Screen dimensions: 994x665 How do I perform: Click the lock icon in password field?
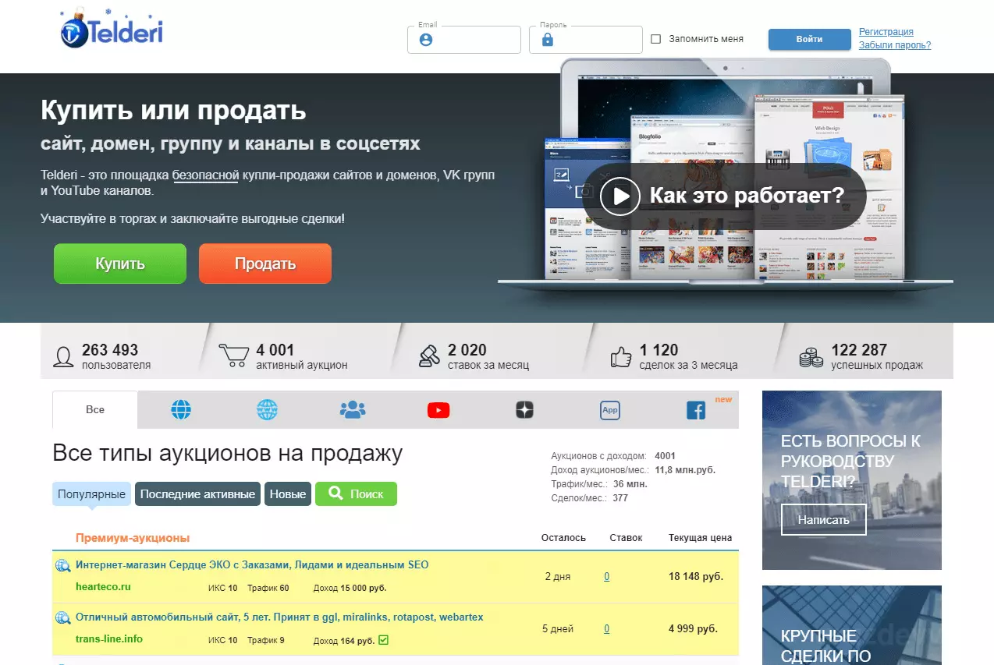[x=547, y=39]
